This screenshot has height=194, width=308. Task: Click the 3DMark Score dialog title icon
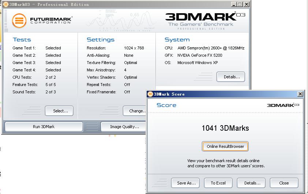[150, 94]
